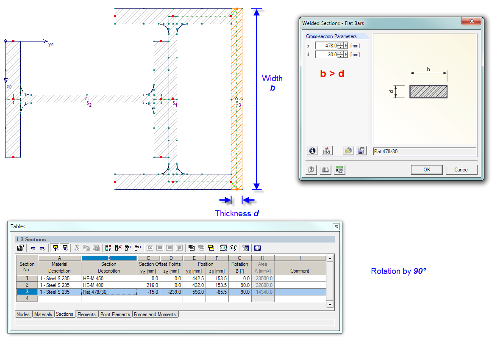Open table properties via leftmost toolbar icon
492x342 pixels.
click(19, 248)
